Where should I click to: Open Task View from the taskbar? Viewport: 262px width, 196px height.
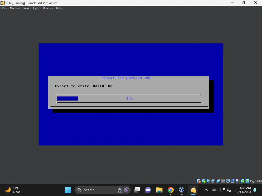(x=137, y=190)
